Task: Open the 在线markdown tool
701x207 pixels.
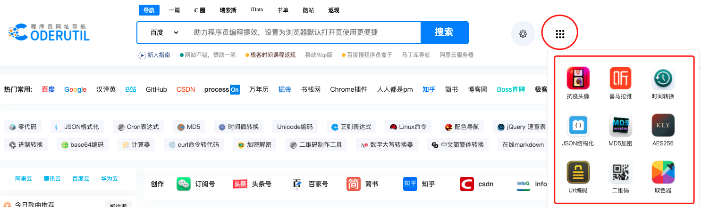Action: coord(523,144)
